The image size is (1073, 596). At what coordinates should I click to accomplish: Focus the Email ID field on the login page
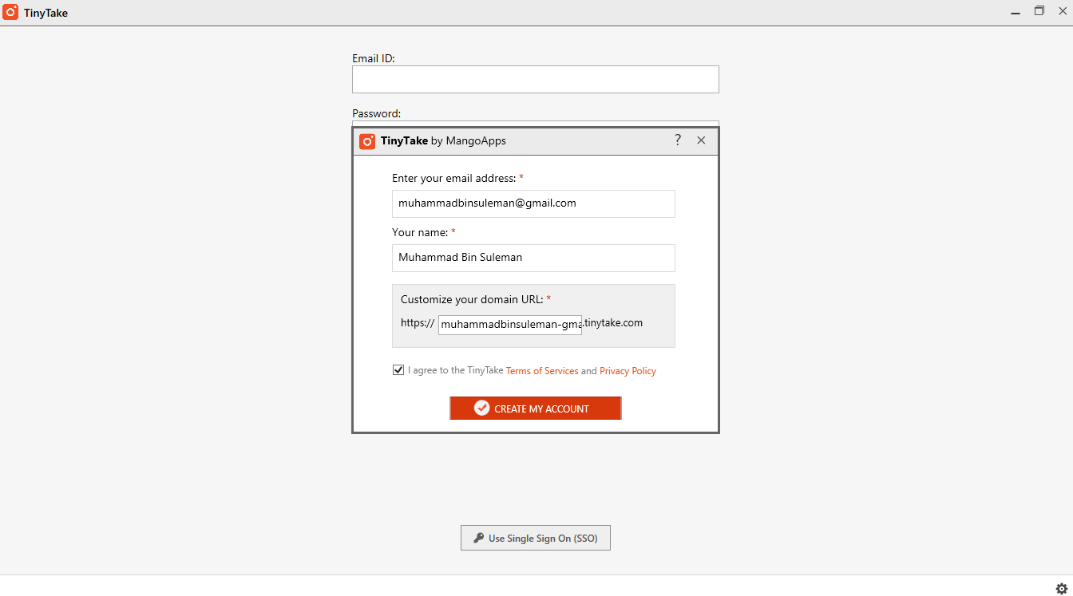535,80
